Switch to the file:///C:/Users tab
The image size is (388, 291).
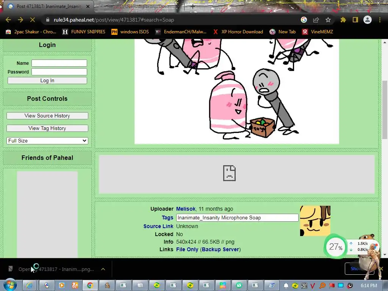[x=139, y=6]
